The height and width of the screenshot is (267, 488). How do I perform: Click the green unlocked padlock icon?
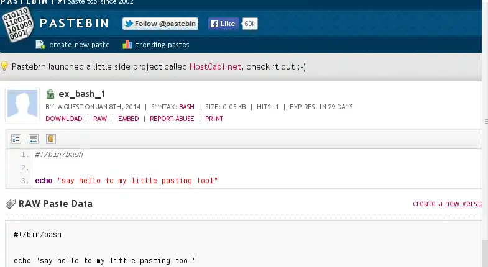coord(50,94)
